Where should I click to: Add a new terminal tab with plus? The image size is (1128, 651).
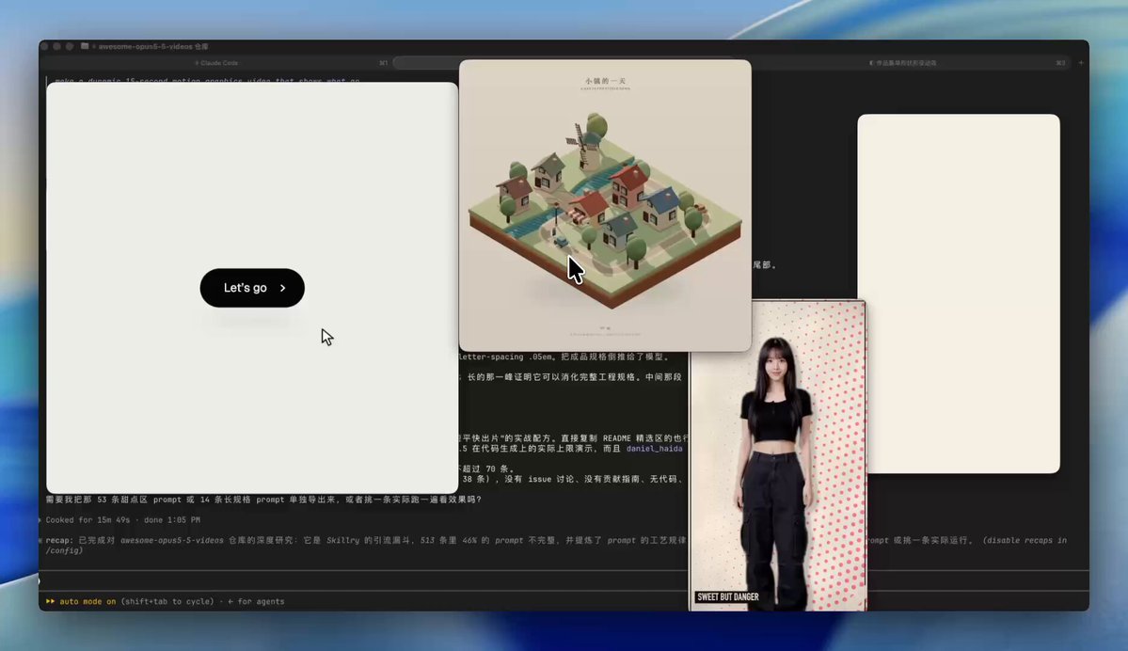point(1081,63)
